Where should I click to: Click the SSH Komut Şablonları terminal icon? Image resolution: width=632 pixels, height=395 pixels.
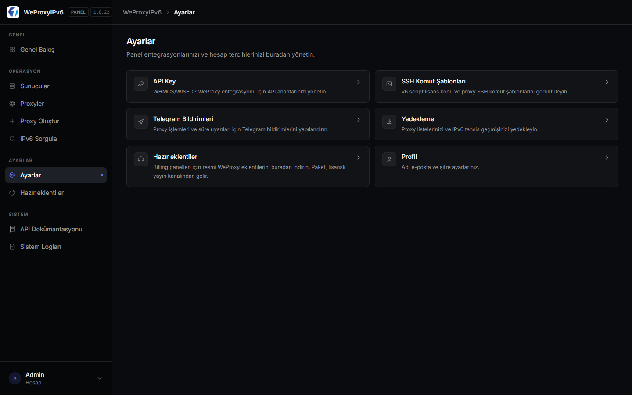coord(389,84)
